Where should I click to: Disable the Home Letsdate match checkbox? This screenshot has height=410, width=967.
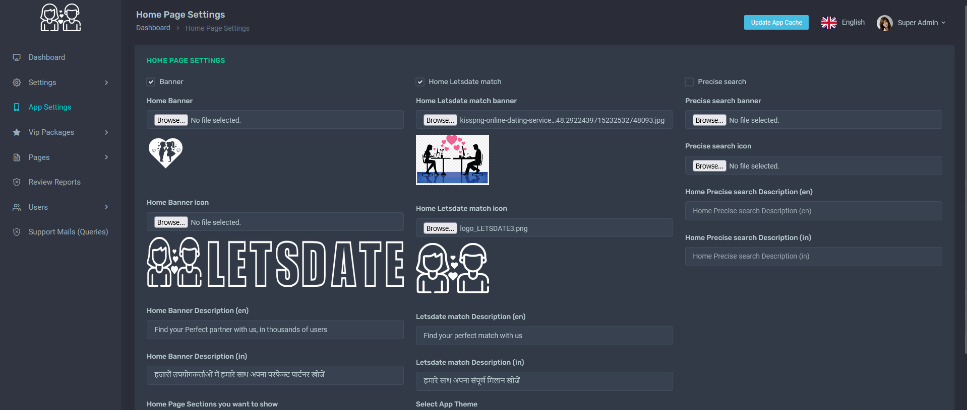pos(420,82)
